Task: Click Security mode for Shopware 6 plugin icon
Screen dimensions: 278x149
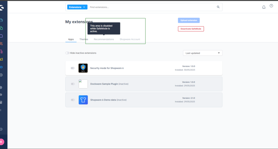Action: [x=83, y=68]
